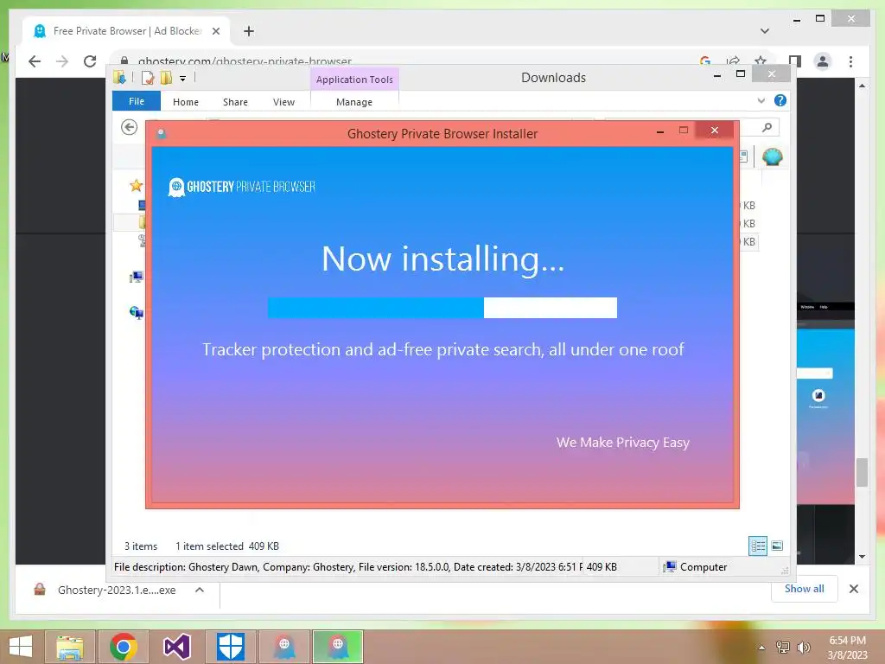The height and width of the screenshot is (664, 885).
Task: Click the taskbar clock 6:54 PM
Action: (847, 641)
